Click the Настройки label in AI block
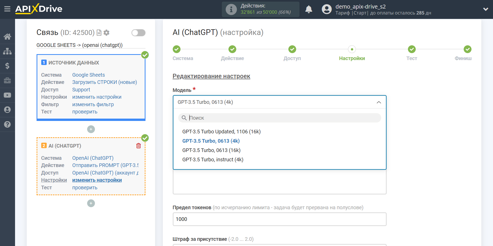 (54, 180)
